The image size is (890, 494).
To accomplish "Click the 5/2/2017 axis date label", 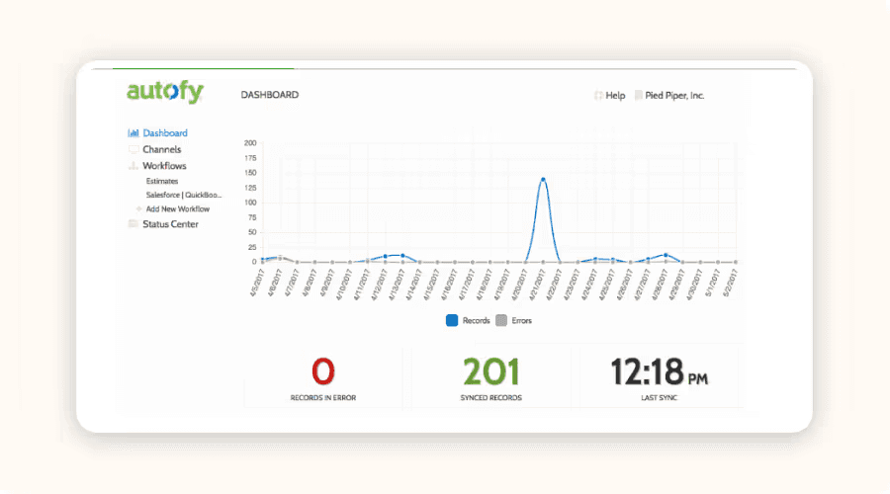I will pyautogui.click(x=730, y=283).
